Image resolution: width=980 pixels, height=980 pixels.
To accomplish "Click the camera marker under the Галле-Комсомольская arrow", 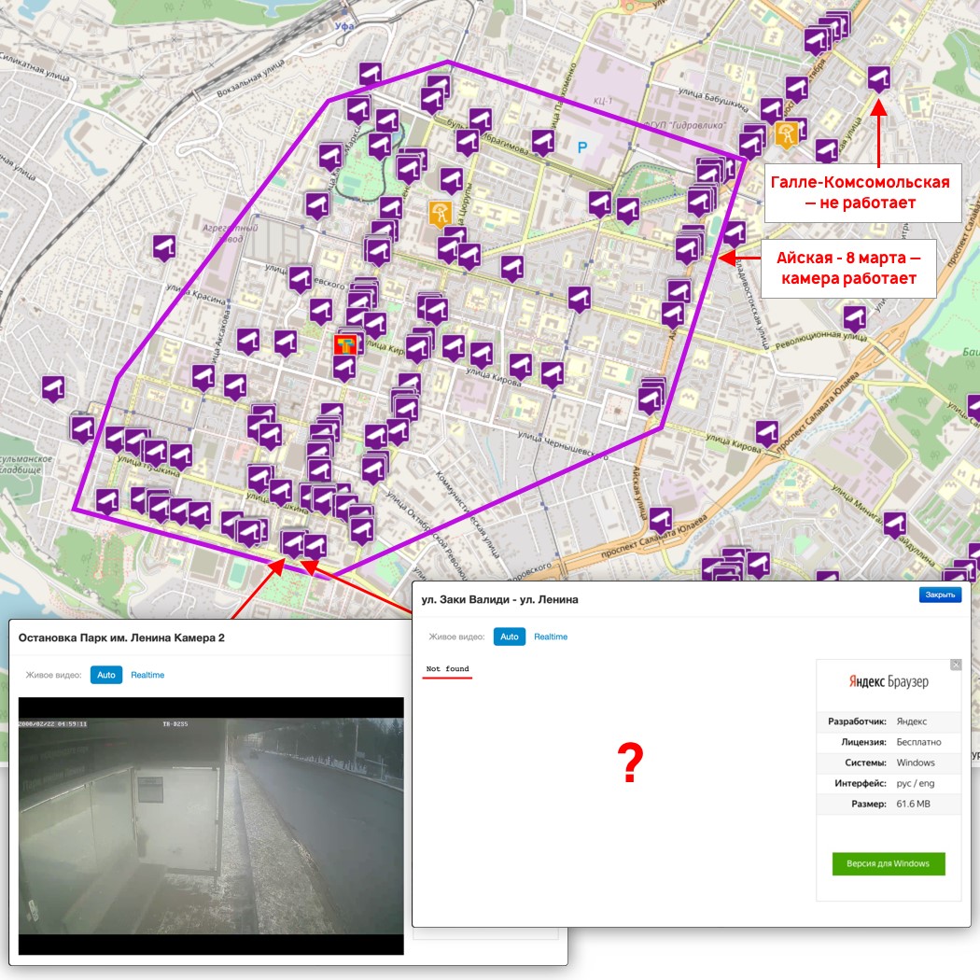I will (878, 78).
